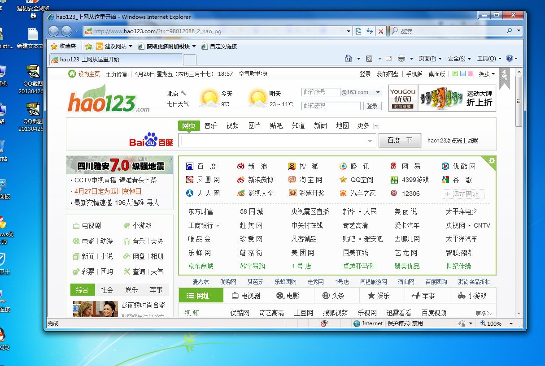
Task: Select the 电视剧 tab in navigation bar
Action: click(x=246, y=296)
